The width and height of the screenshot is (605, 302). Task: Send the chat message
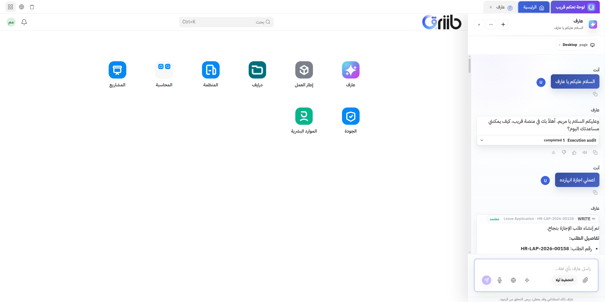point(487,280)
